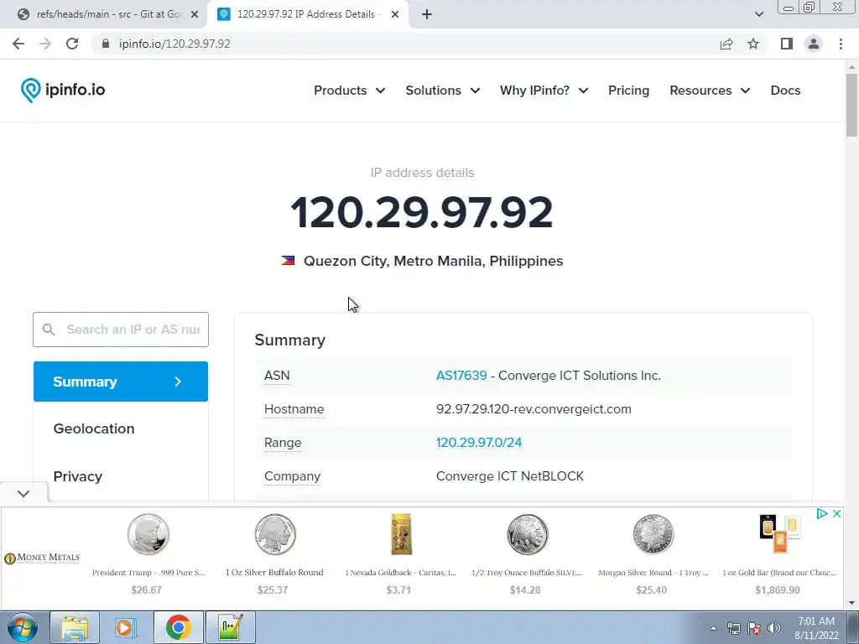The image size is (859, 644).
Task: Open the 1 oz Gold Bar ad
Action: pyautogui.click(x=778, y=553)
